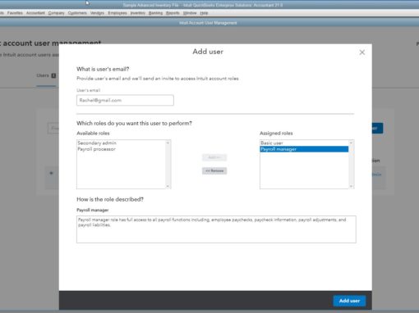Click the Add >> button
The image size is (419, 313).
point(214,157)
